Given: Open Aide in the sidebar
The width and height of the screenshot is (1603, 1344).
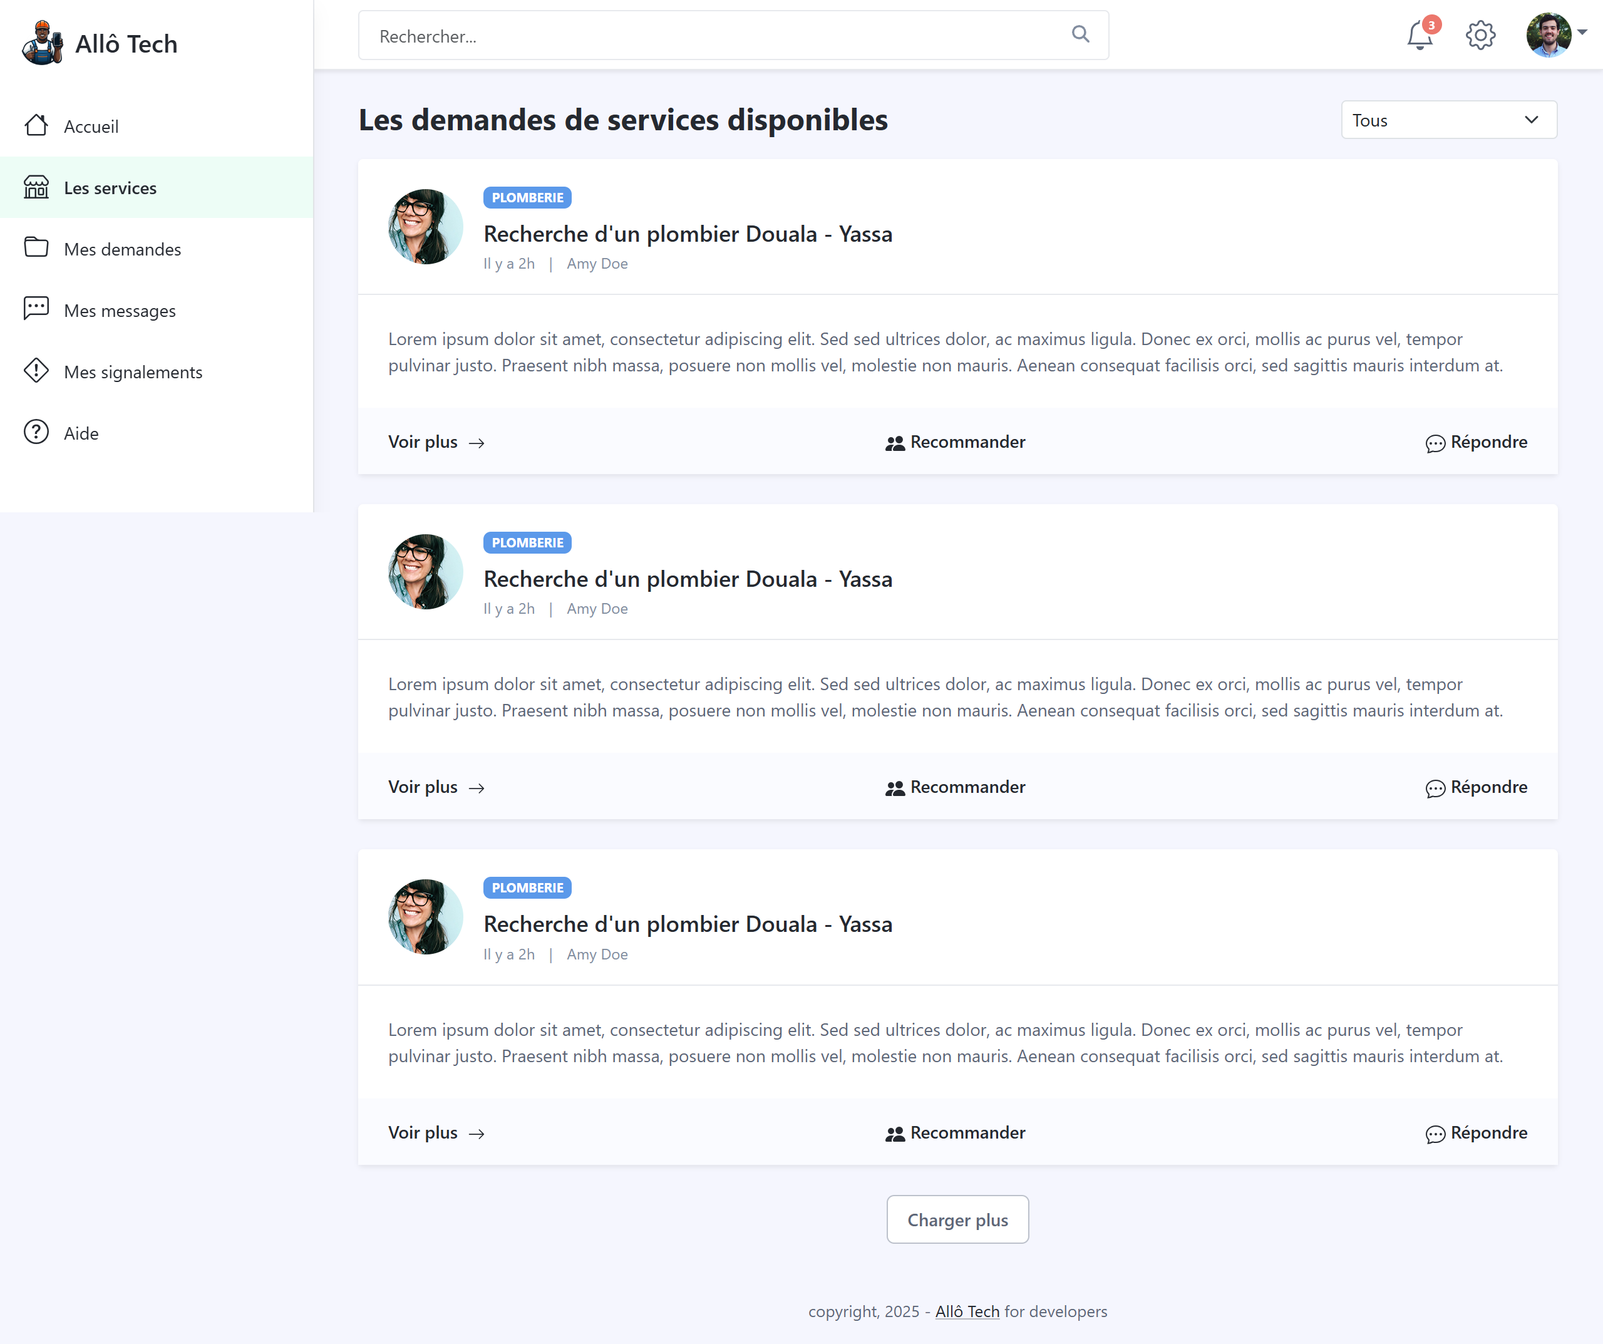Looking at the screenshot, I should coord(157,433).
